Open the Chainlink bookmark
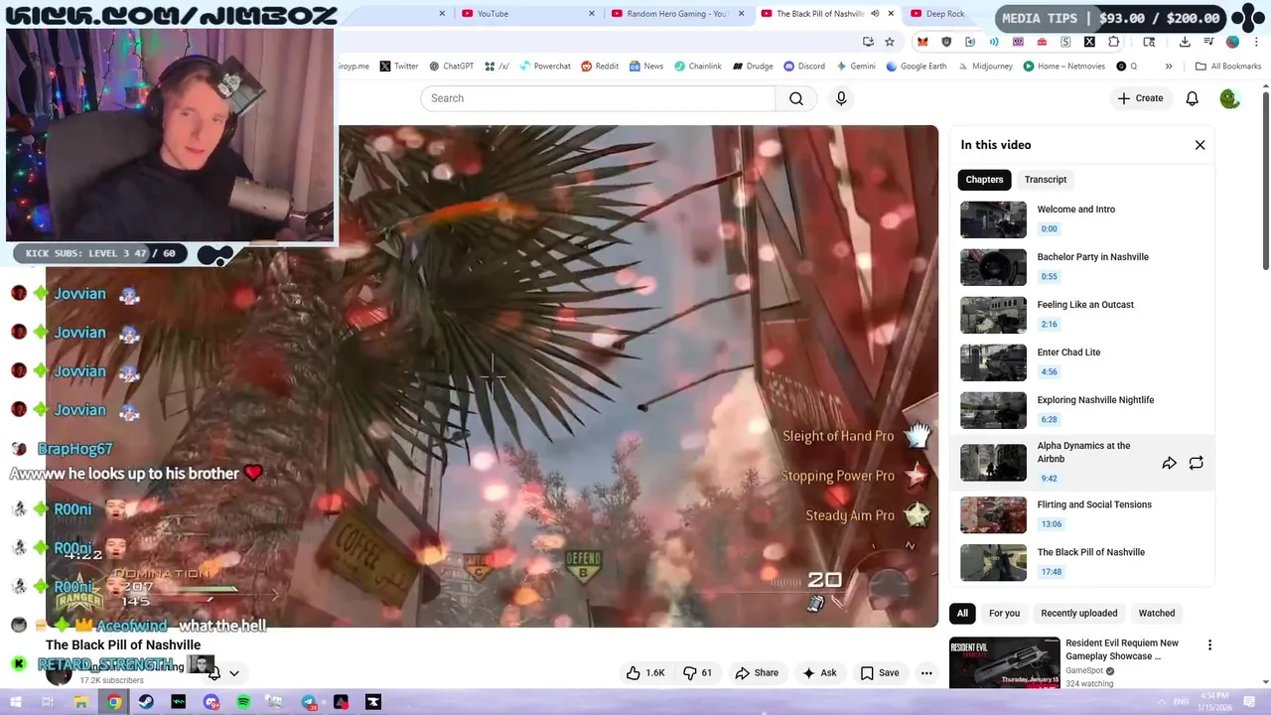 pyautogui.click(x=698, y=67)
